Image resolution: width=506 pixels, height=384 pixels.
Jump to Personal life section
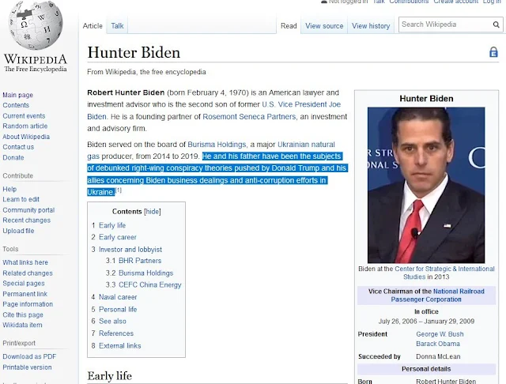point(118,310)
